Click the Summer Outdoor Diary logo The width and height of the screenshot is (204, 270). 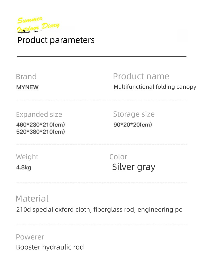click(38, 25)
